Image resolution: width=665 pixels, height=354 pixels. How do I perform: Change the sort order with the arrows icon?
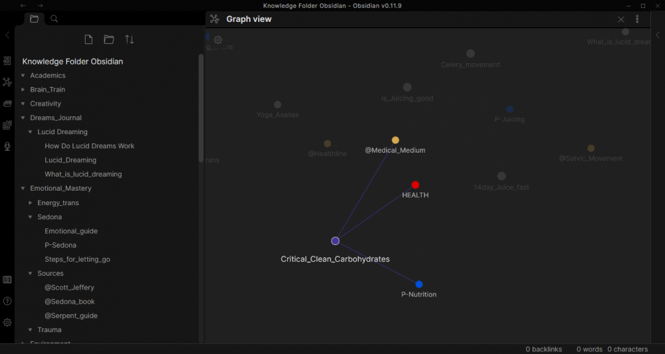(130, 40)
